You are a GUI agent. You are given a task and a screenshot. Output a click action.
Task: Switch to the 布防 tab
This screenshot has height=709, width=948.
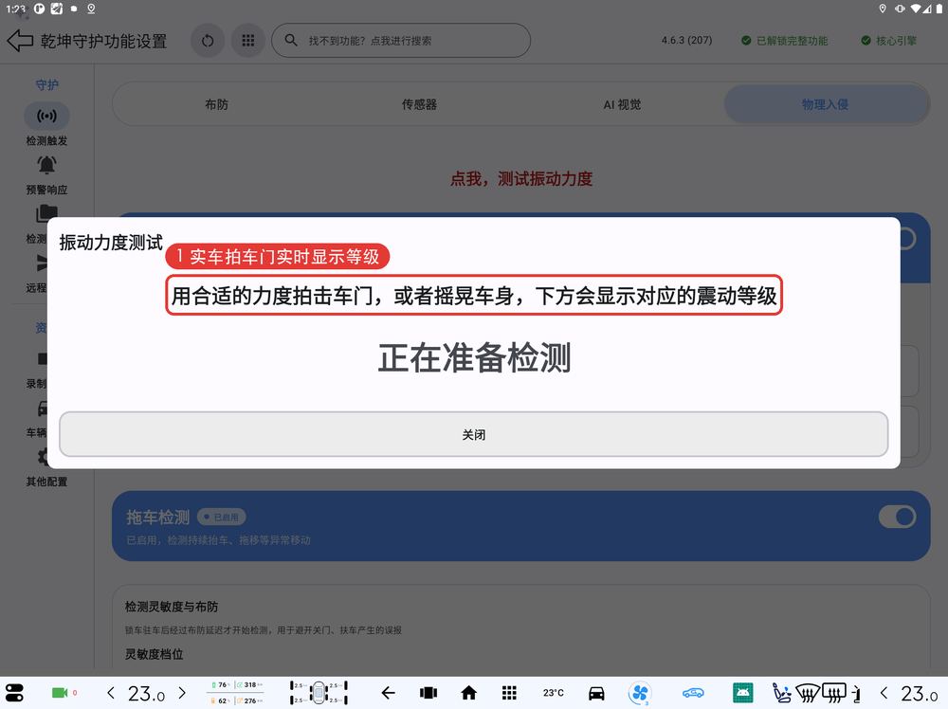tap(216, 104)
